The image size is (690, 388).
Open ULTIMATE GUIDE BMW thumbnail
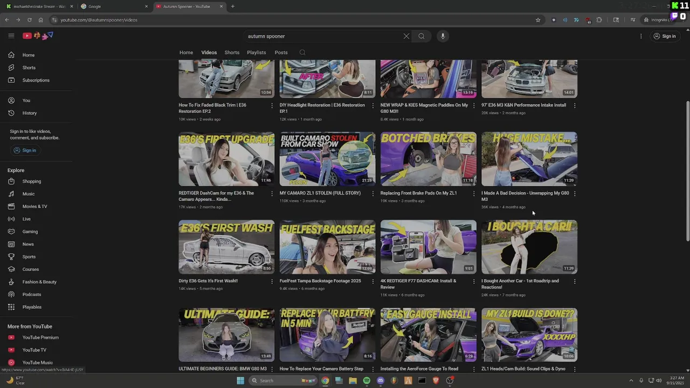pos(226,335)
